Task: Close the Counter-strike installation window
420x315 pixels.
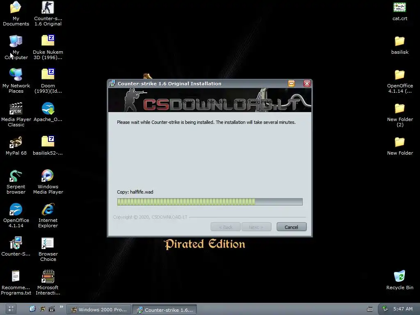Action: pos(307,84)
